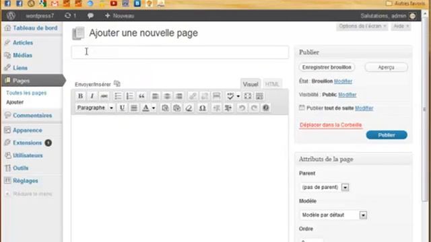Undo the last edit
The image size is (431, 242).
click(x=242, y=108)
